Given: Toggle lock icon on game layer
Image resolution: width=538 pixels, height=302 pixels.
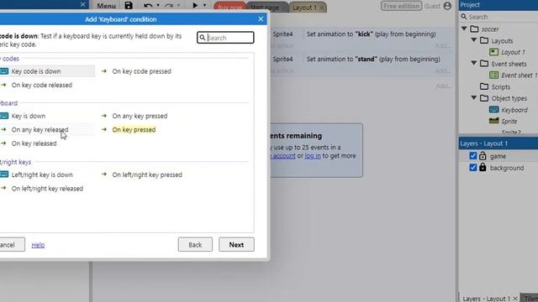Looking at the screenshot, I should (x=483, y=156).
